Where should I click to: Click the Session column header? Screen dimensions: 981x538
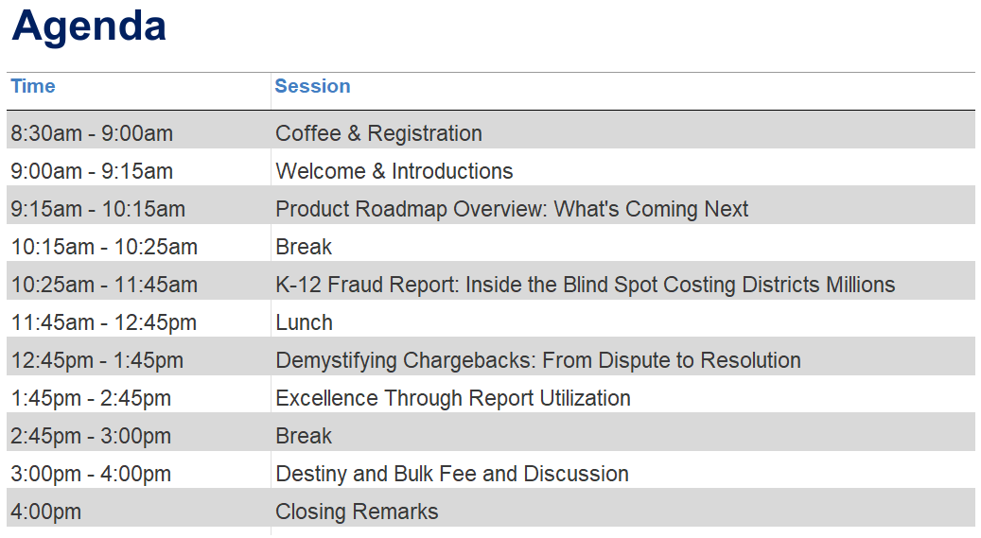click(x=312, y=86)
